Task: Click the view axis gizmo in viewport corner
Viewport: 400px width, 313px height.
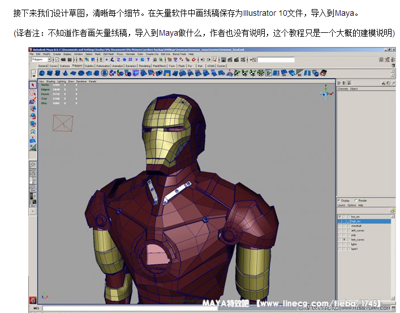Action: [326, 93]
